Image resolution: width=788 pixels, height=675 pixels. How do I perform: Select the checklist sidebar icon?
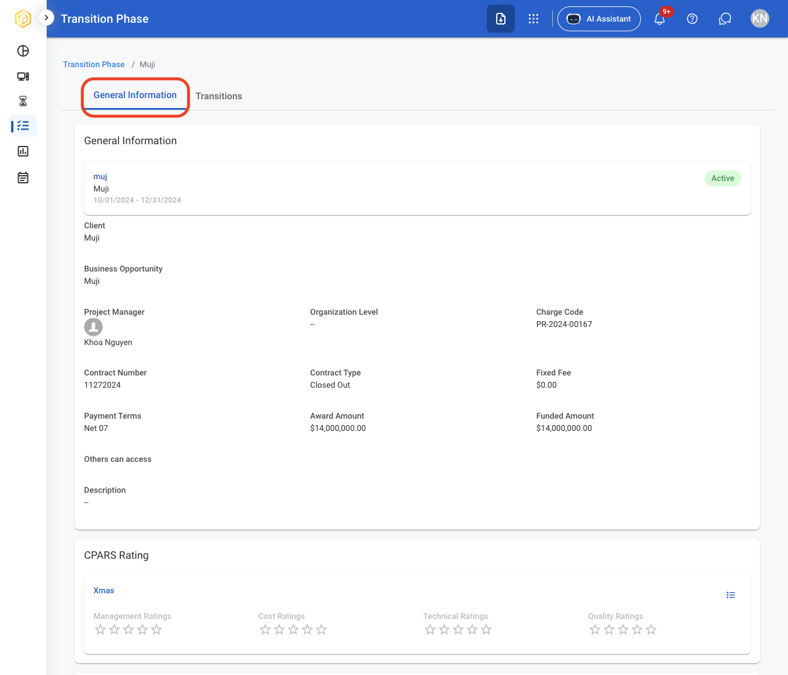(x=23, y=126)
